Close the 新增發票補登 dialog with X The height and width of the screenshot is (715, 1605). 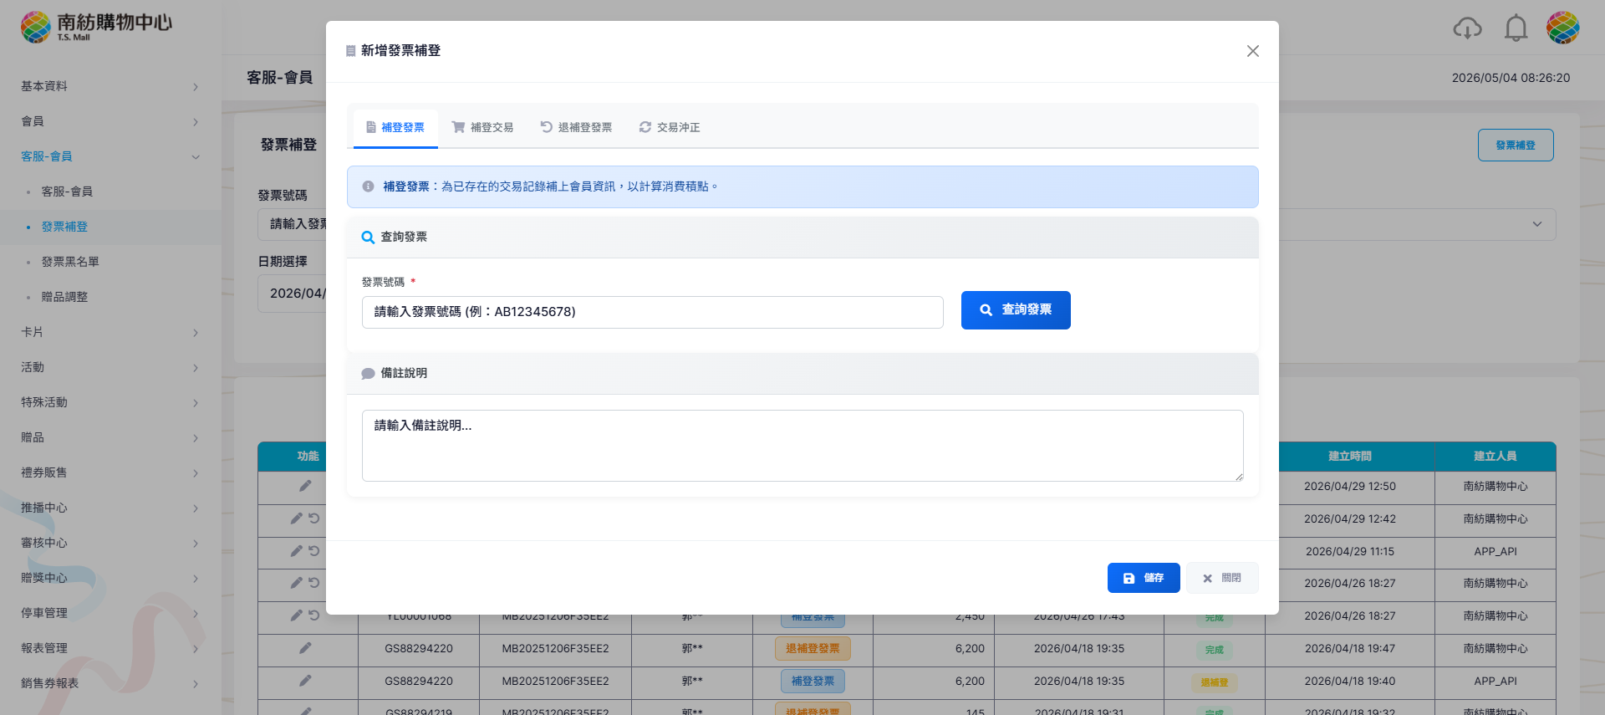point(1252,51)
